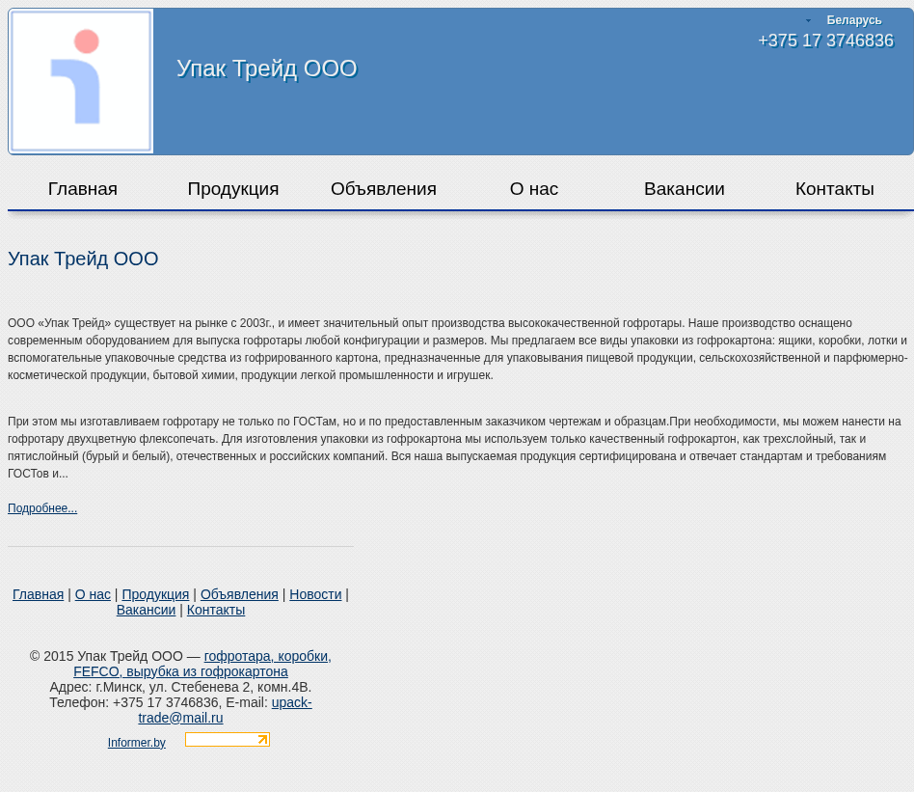Click the phone number +375 17 3746836 in header

coord(825,41)
